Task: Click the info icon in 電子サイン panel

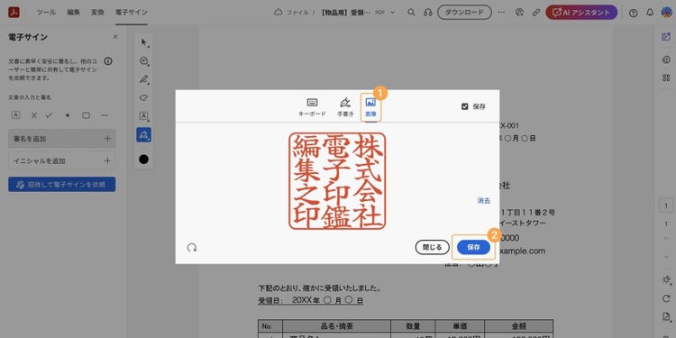Action: pos(108,61)
